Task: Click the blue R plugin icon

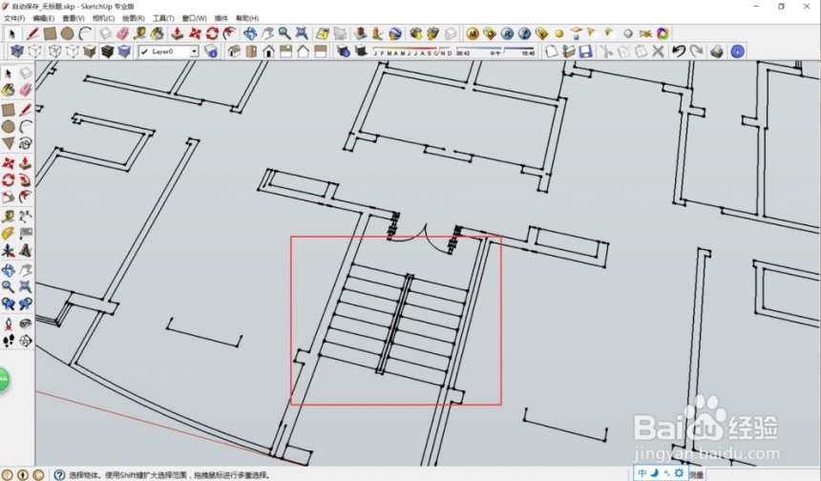Action: (x=507, y=34)
